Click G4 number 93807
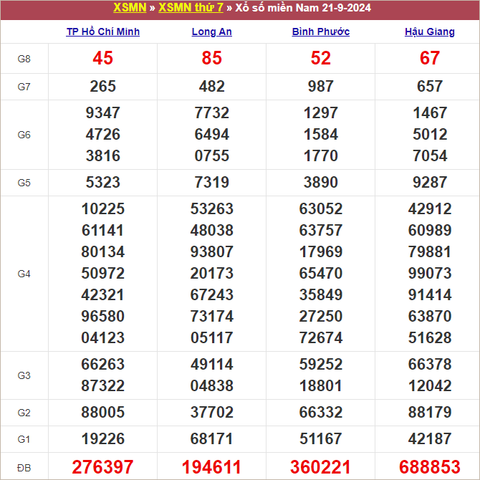Screen dimensions: 480x480 coord(212,252)
